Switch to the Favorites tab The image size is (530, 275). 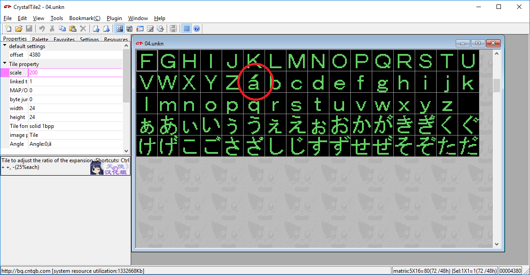pyautogui.click(x=64, y=39)
